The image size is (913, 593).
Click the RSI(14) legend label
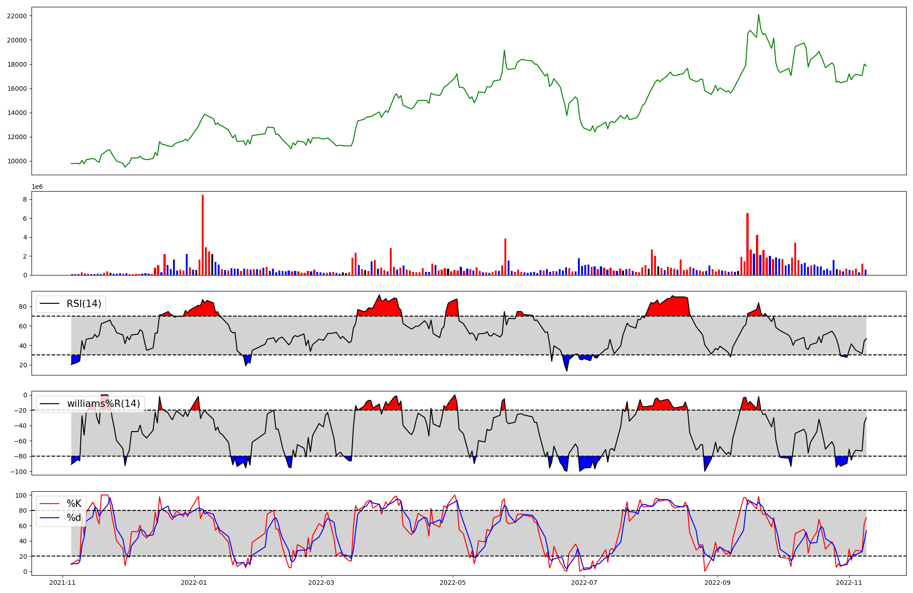[84, 304]
